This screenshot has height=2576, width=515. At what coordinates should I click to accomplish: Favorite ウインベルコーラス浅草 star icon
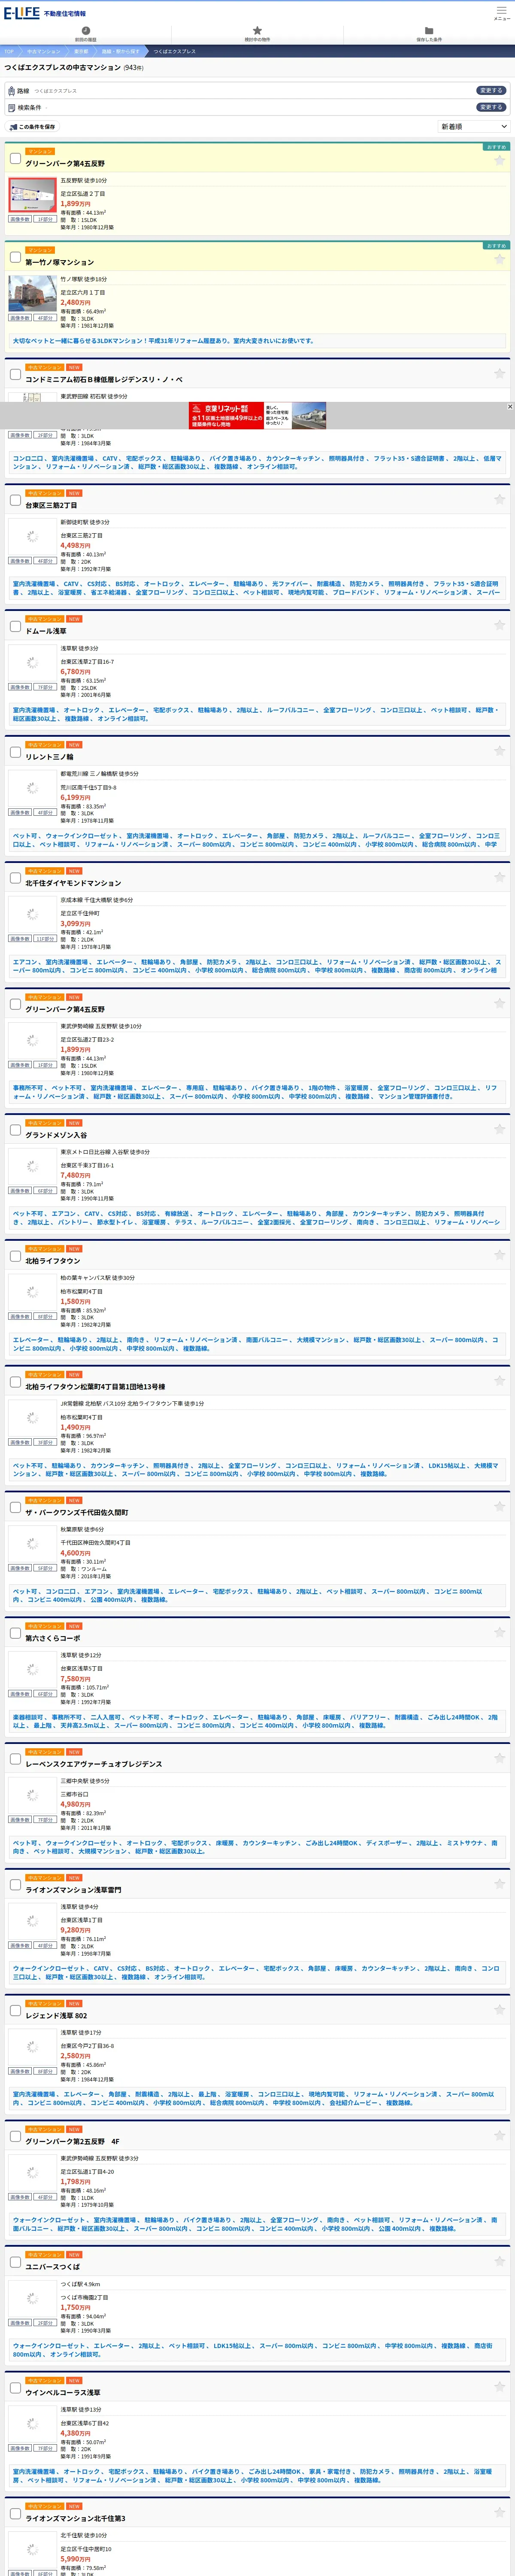coord(499,2387)
